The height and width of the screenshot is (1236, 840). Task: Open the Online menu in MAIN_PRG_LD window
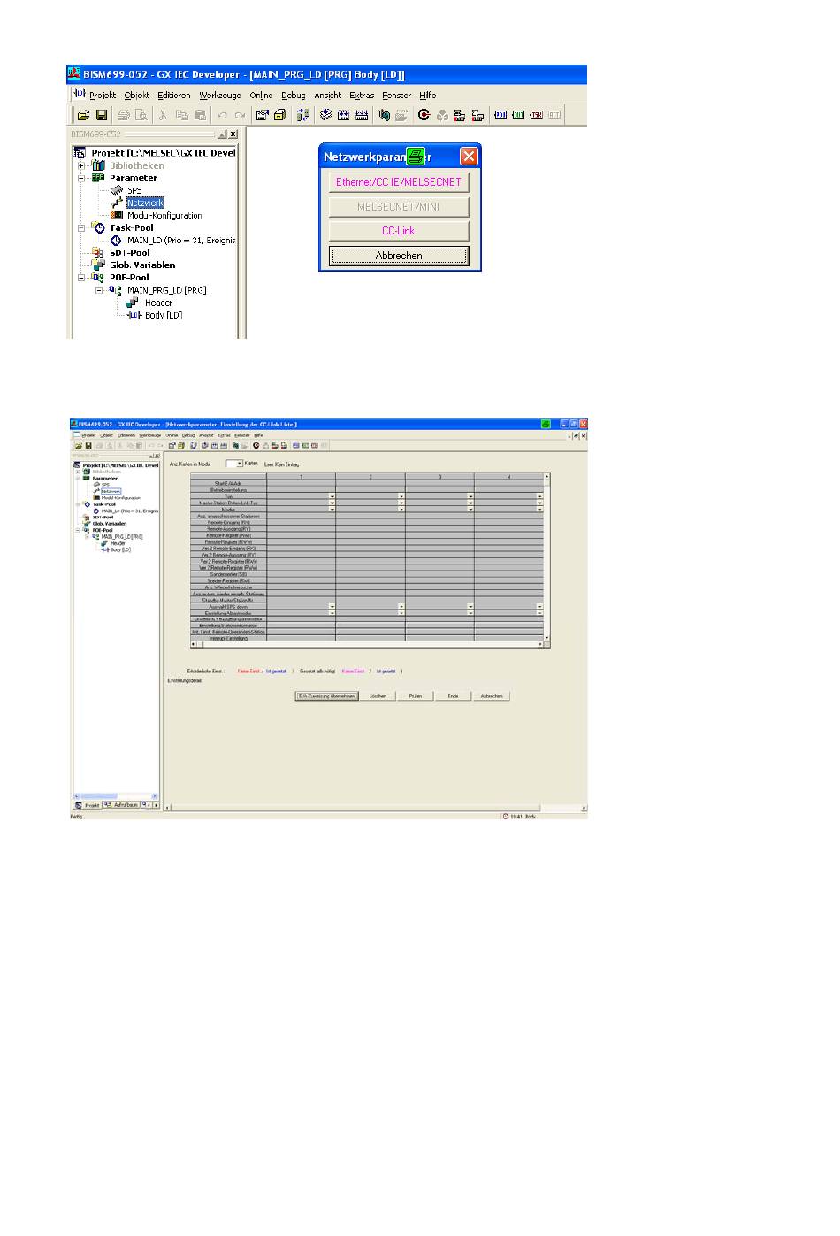(x=261, y=95)
